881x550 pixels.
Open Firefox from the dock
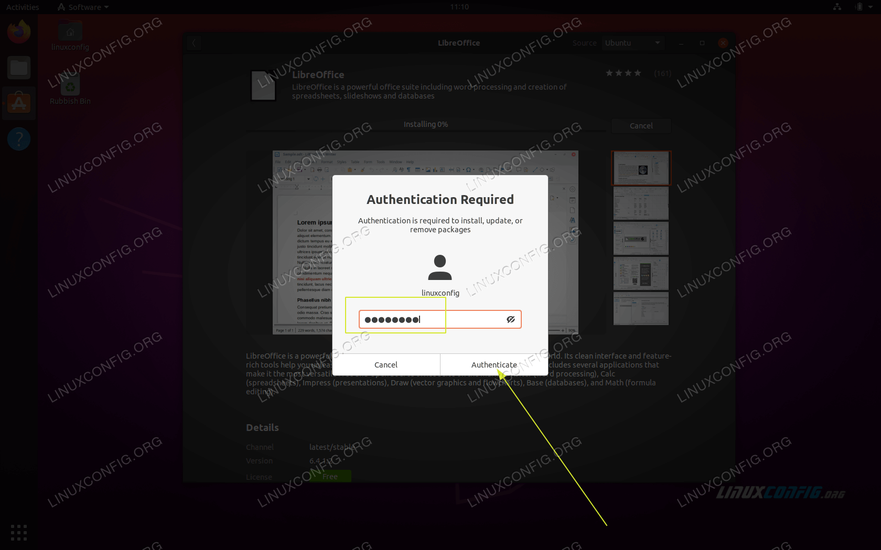[19, 31]
